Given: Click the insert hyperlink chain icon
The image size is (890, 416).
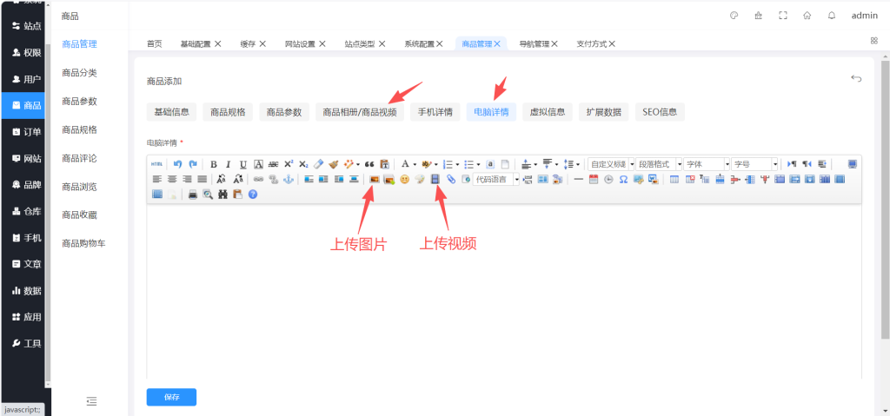Looking at the screenshot, I should pos(258,179).
